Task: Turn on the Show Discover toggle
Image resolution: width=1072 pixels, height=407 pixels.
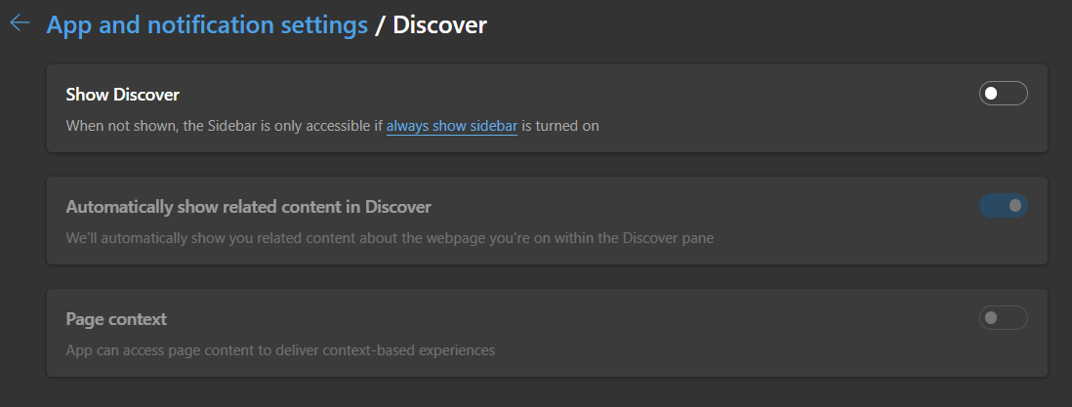Action: coord(1003,93)
